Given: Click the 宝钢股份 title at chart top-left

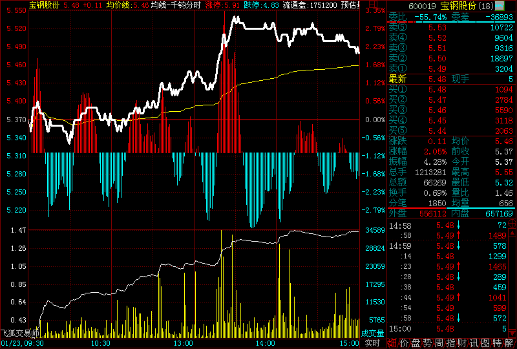Looking at the screenshot, I should pos(44,5).
